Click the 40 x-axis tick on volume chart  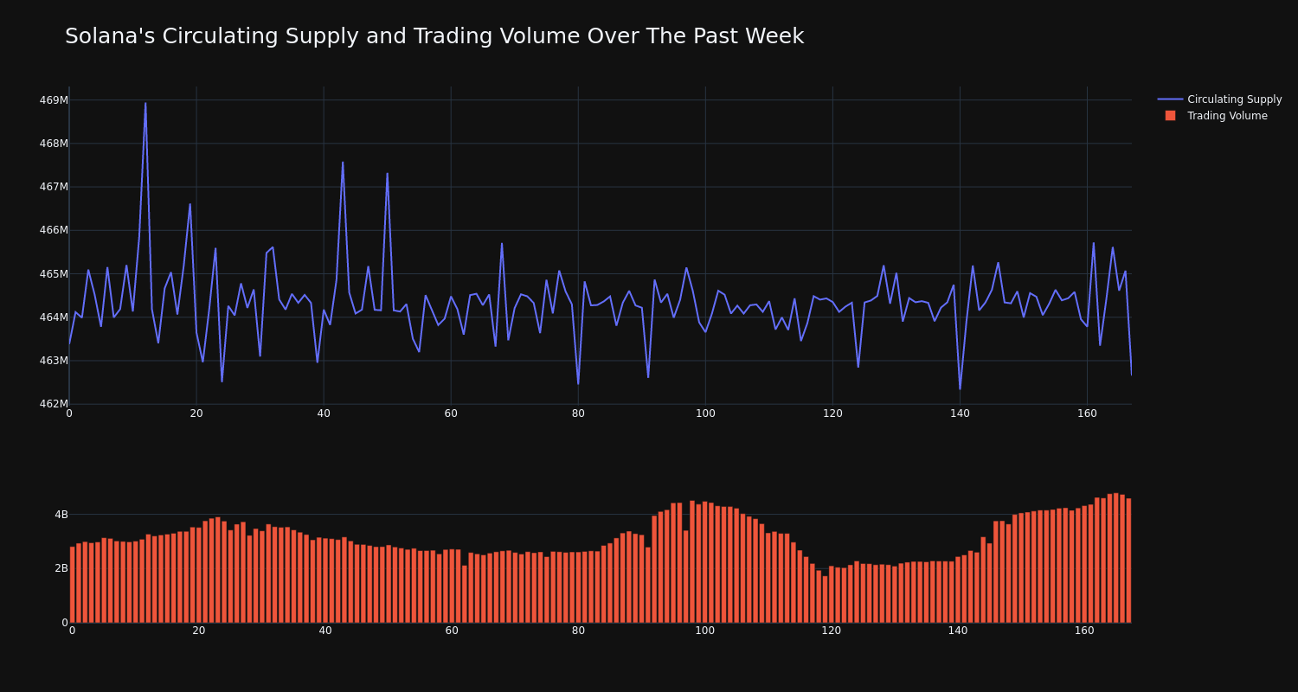pos(325,631)
